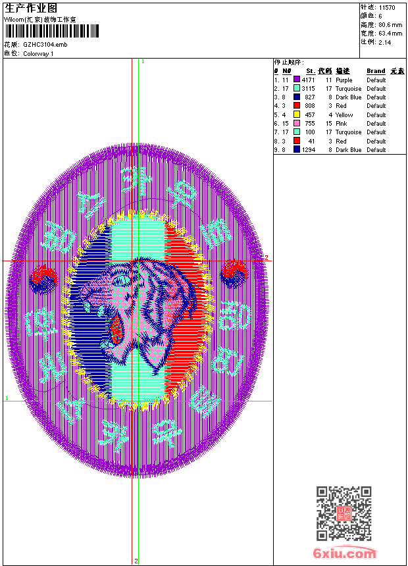
Task: Click the left taegeuk yin-yang symbol
Action: [43, 280]
